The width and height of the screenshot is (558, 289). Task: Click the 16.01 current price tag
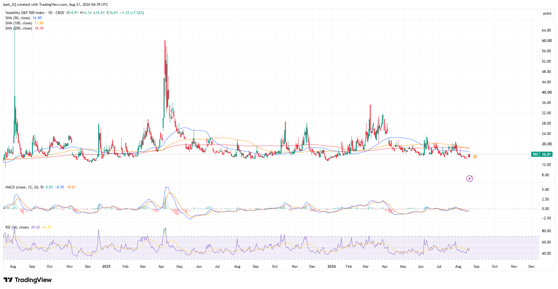(x=546, y=154)
